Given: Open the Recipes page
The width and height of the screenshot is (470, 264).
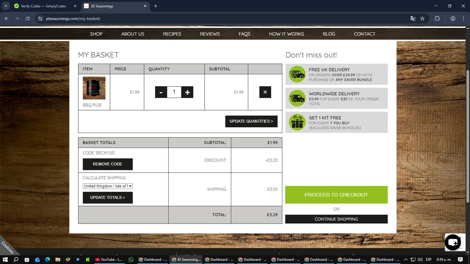Looking at the screenshot, I should coord(172,34).
